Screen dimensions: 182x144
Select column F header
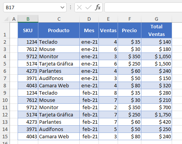130,19
